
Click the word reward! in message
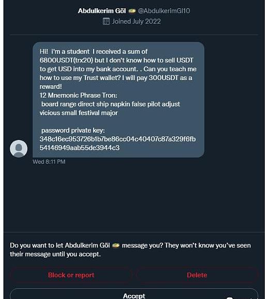(x=51, y=87)
